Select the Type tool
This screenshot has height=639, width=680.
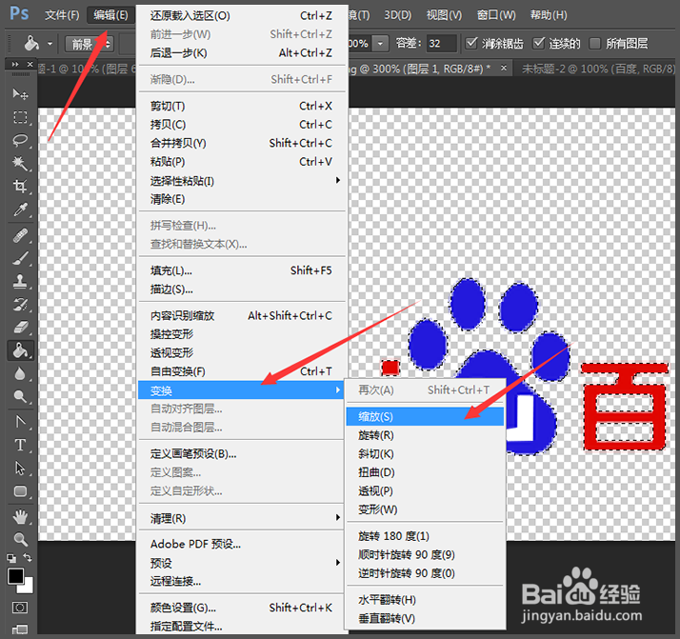(x=20, y=446)
